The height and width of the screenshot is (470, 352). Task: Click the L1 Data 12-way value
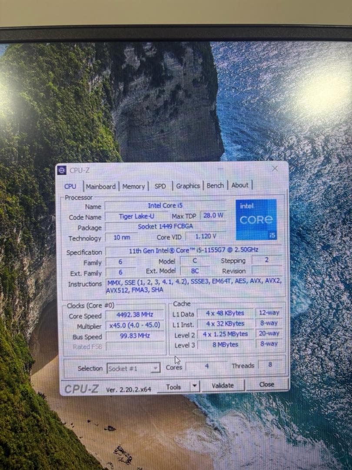(269, 312)
